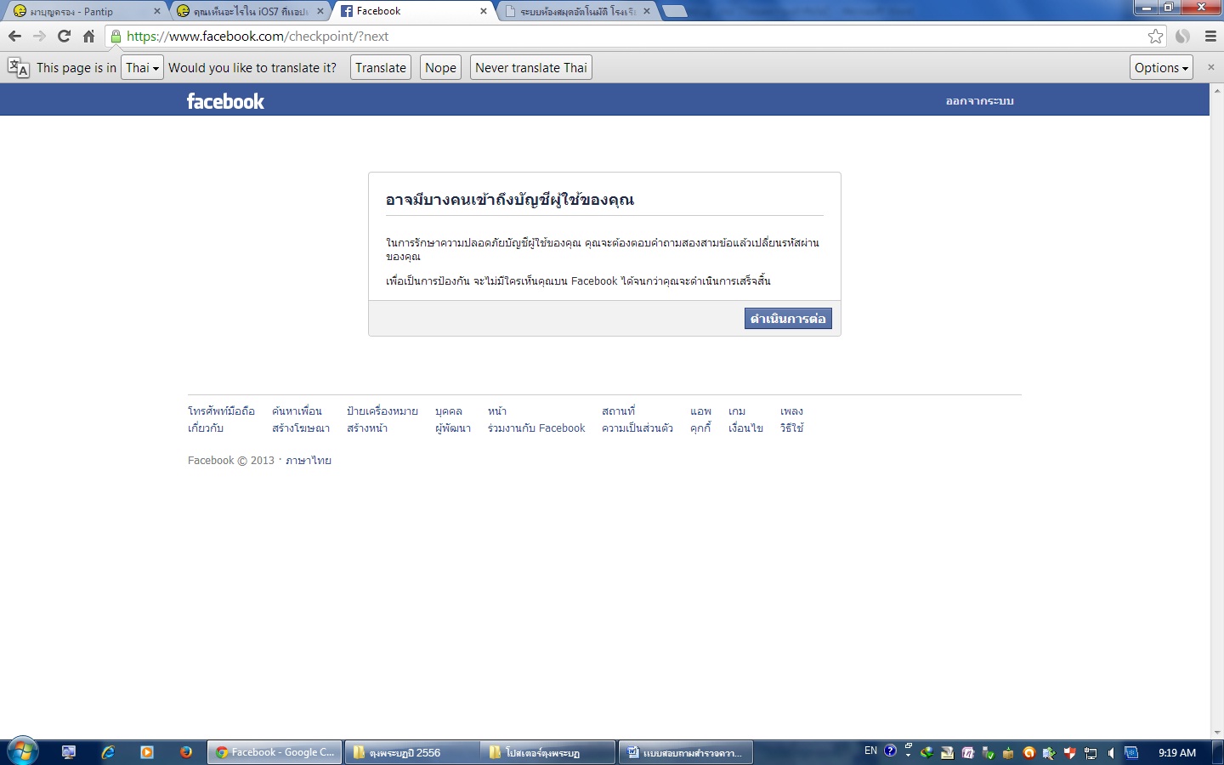
Task: Click the ป้ายเครื่องหมาย footer link
Action: click(382, 411)
